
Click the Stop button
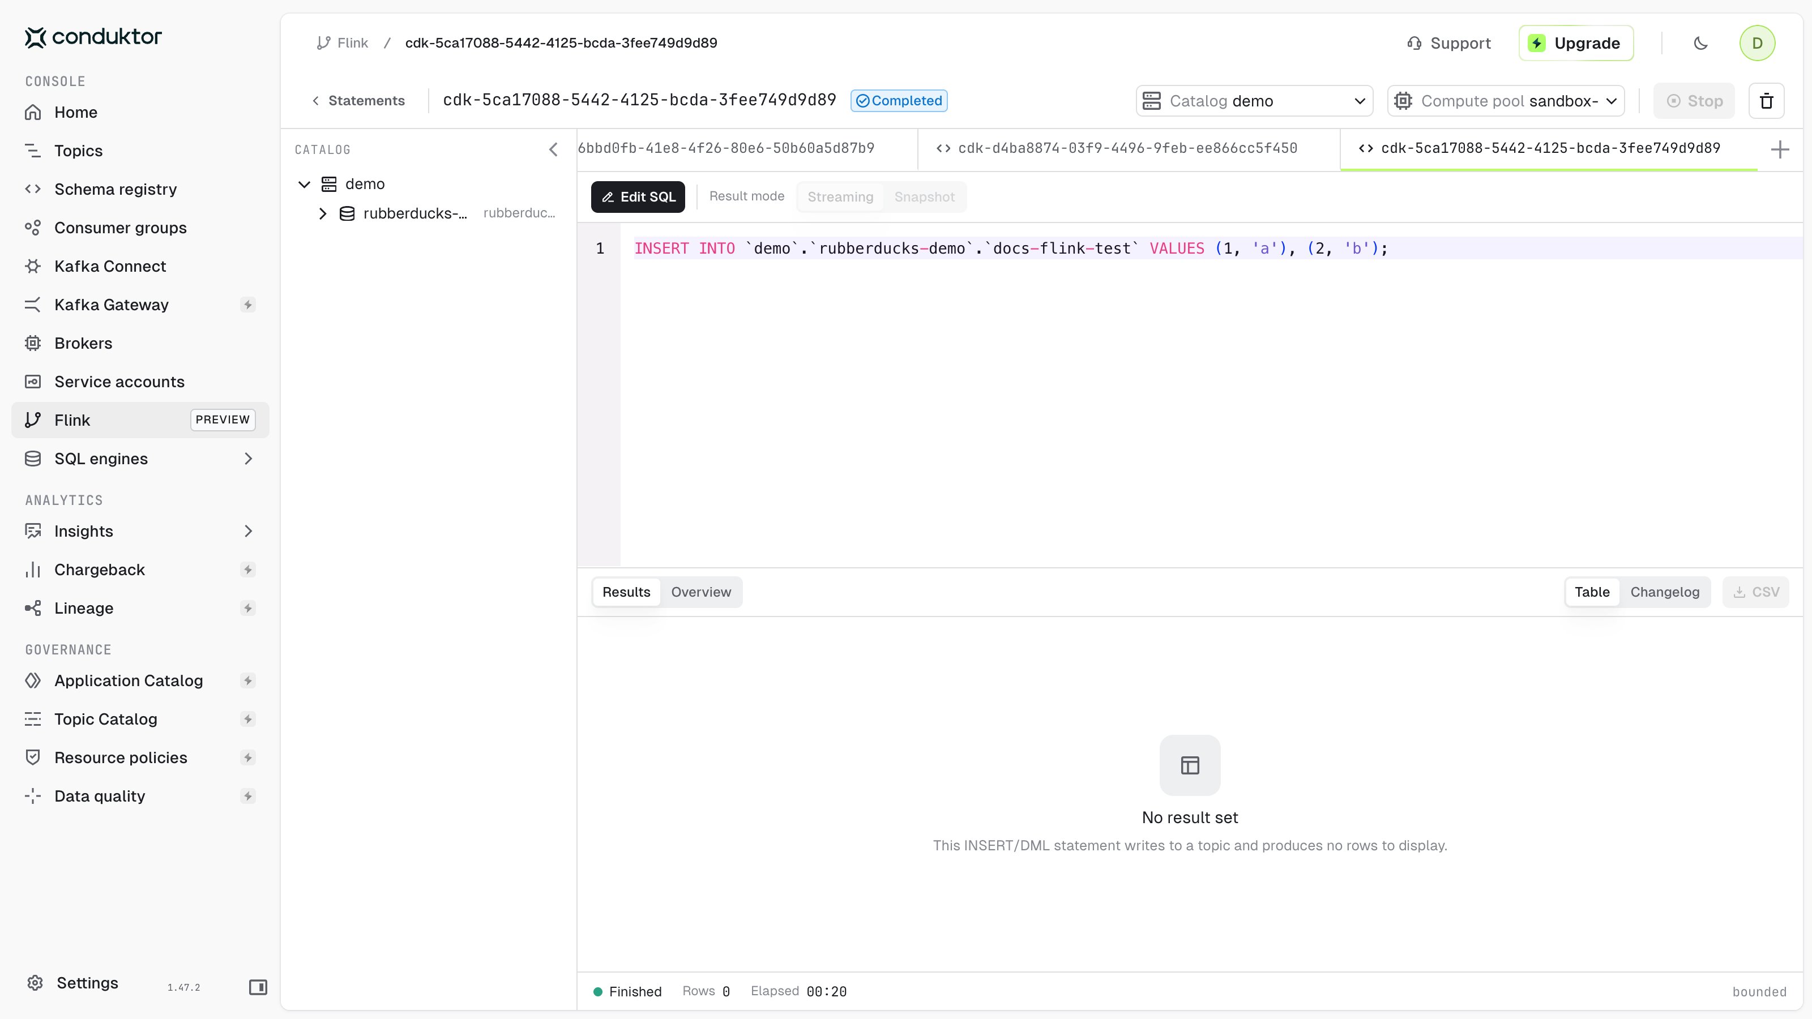[1694, 101]
